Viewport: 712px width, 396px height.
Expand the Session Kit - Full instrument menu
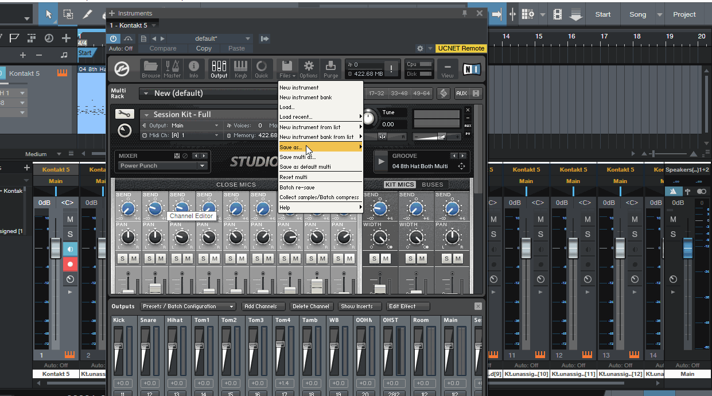146,115
